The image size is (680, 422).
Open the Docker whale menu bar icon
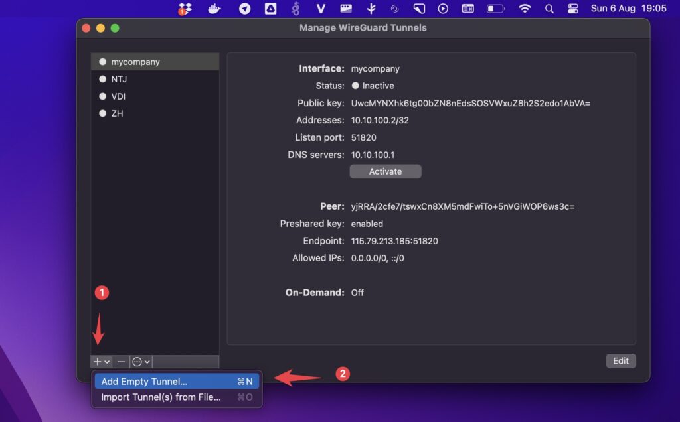[x=214, y=9]
